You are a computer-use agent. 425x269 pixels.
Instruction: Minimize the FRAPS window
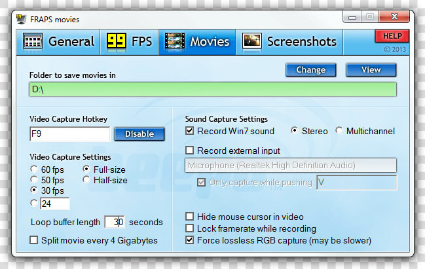[x=352, y=17]
